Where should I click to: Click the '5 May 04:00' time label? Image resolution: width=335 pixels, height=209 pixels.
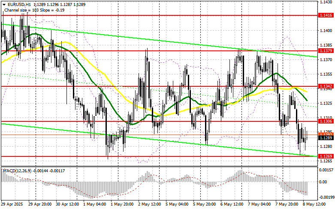click(x=177, y=204)
